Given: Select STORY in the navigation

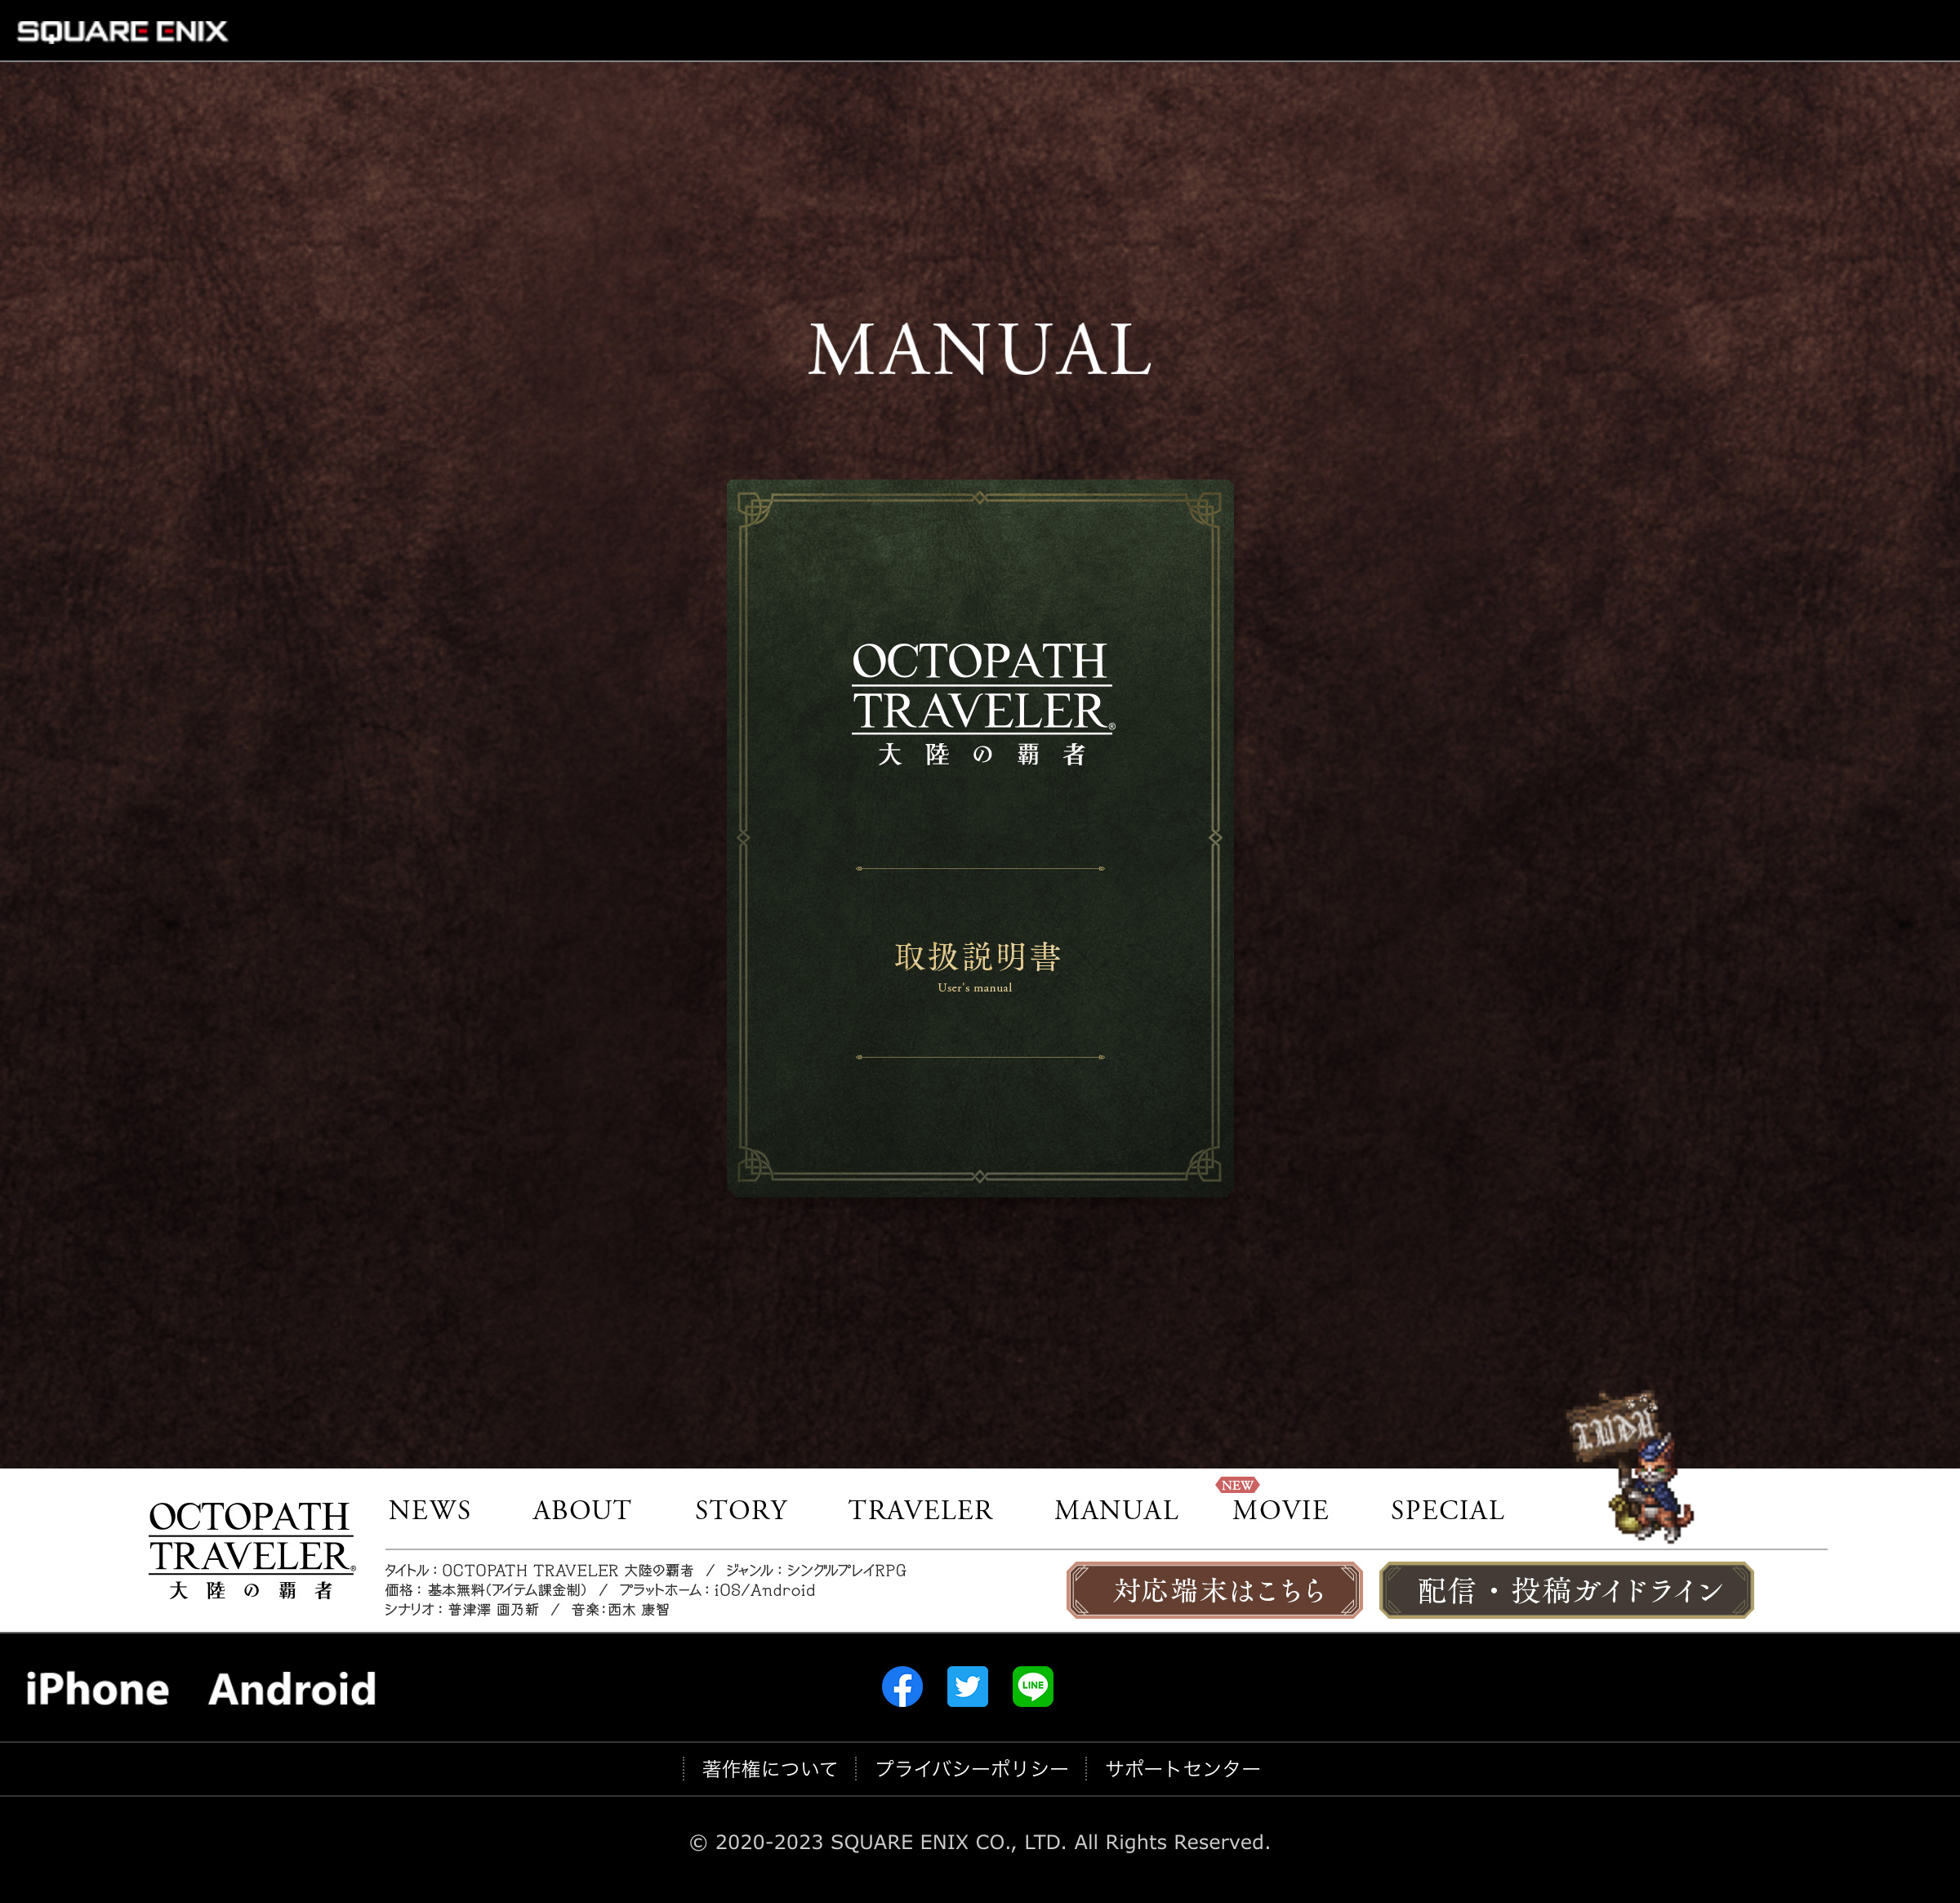Looking at the screenshot, I should [741, 1510].
